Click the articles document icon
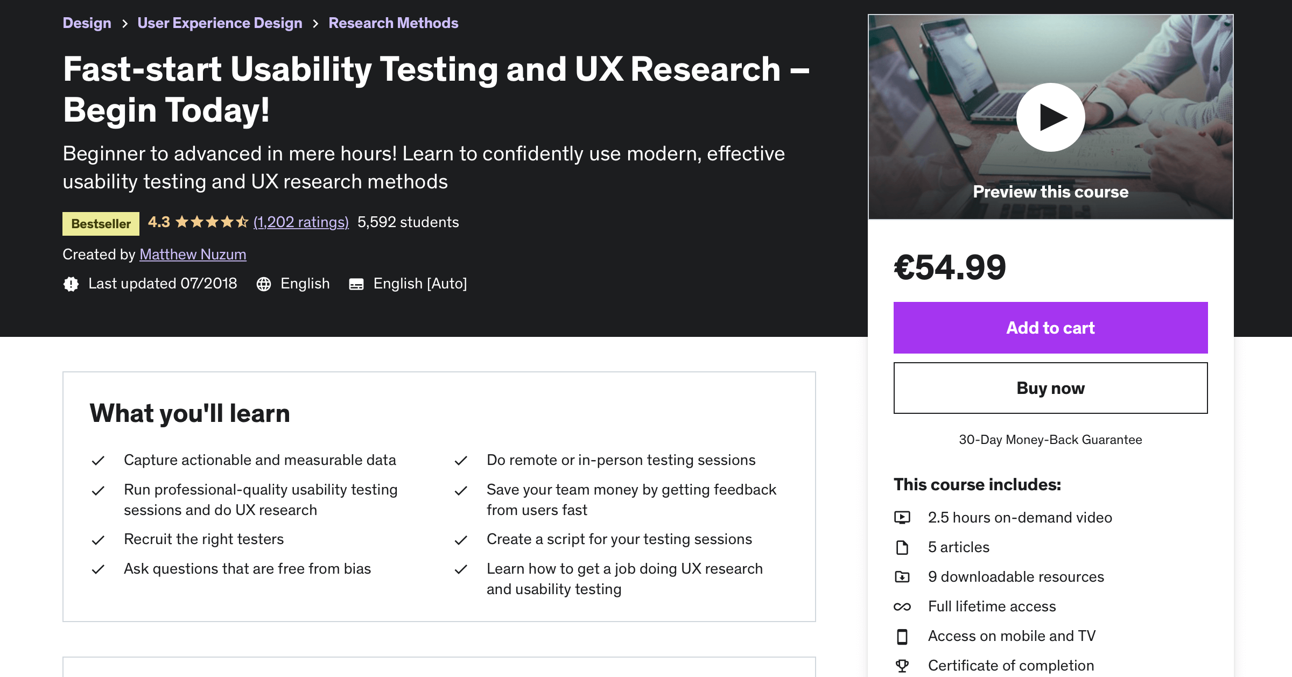Screen dimensions: 1292x677 pos(902,547)
